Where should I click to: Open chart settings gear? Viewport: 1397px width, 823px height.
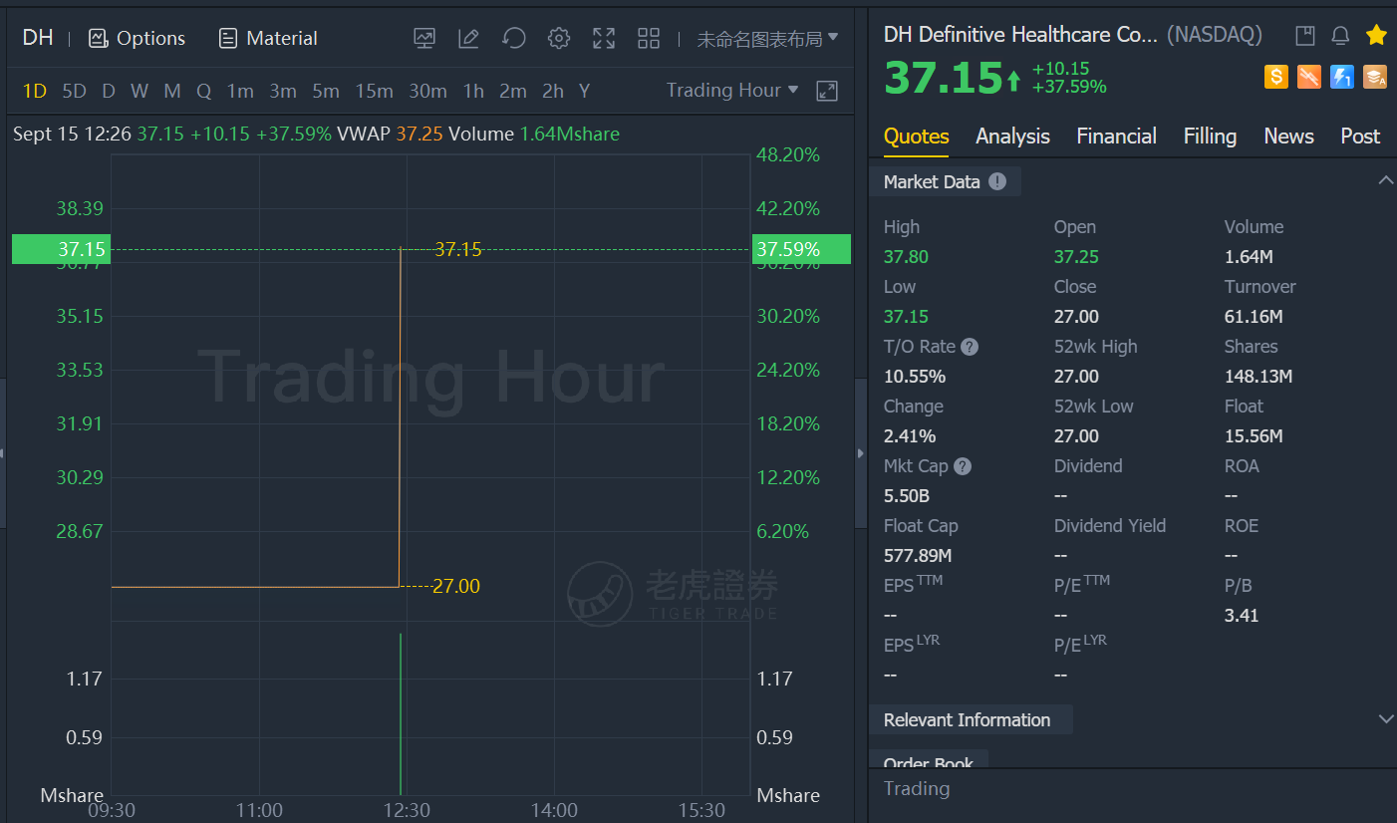coord(559,39)
